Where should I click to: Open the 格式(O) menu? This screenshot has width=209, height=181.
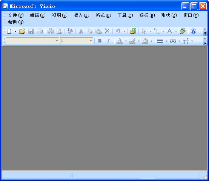pyautogui.click(x=103, y=15)
